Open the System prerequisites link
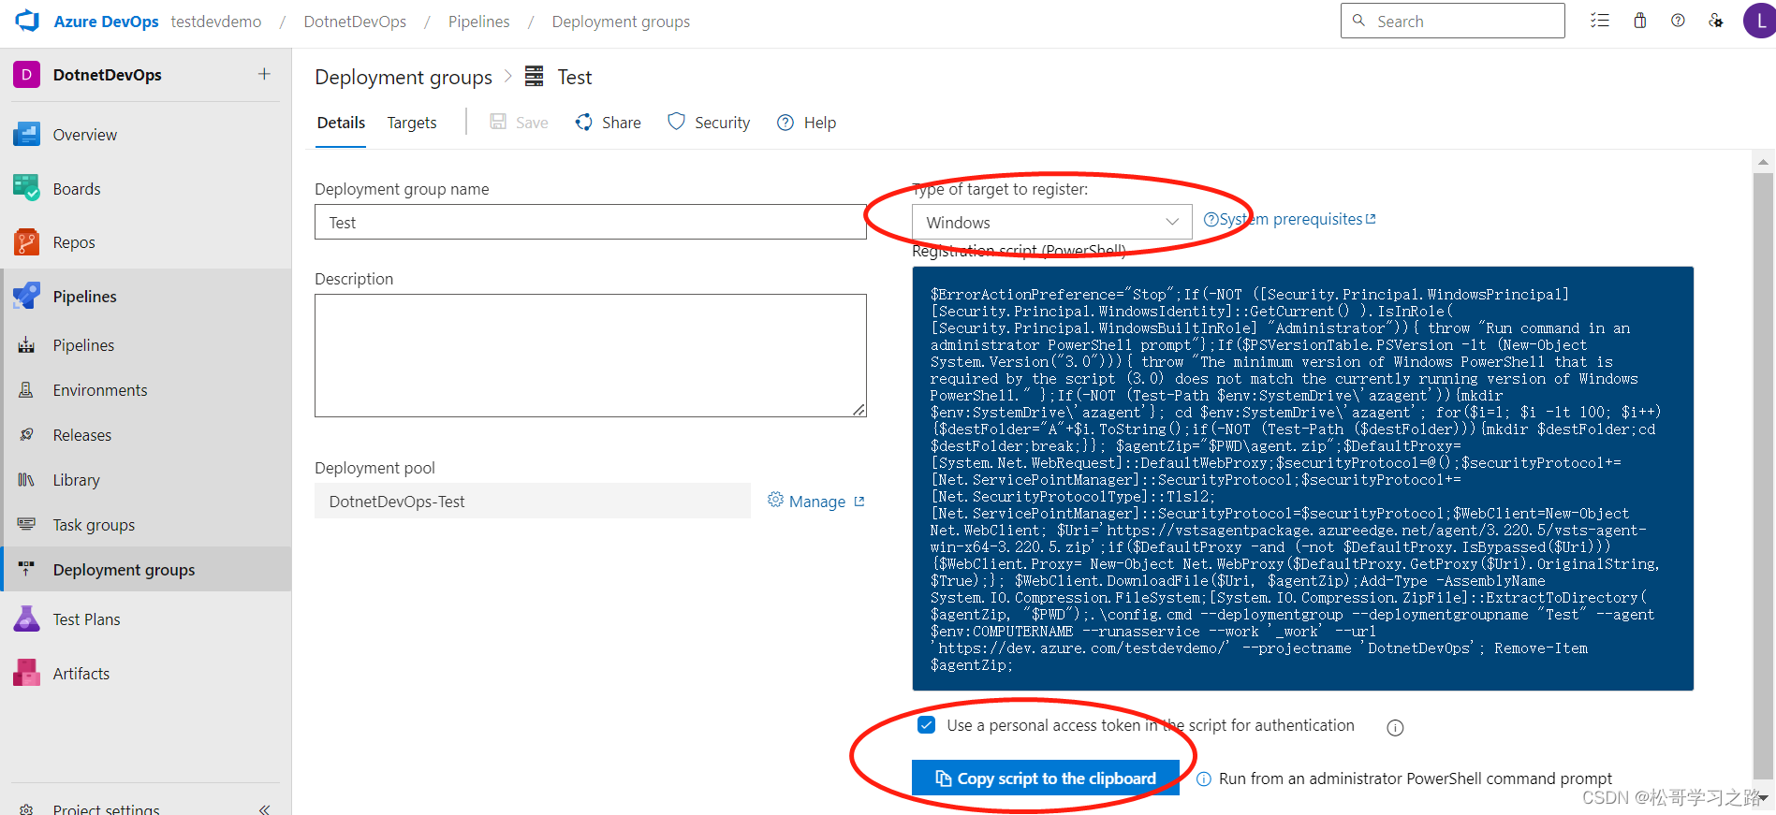The image size is (1776, 815). tap(1290, 219)
